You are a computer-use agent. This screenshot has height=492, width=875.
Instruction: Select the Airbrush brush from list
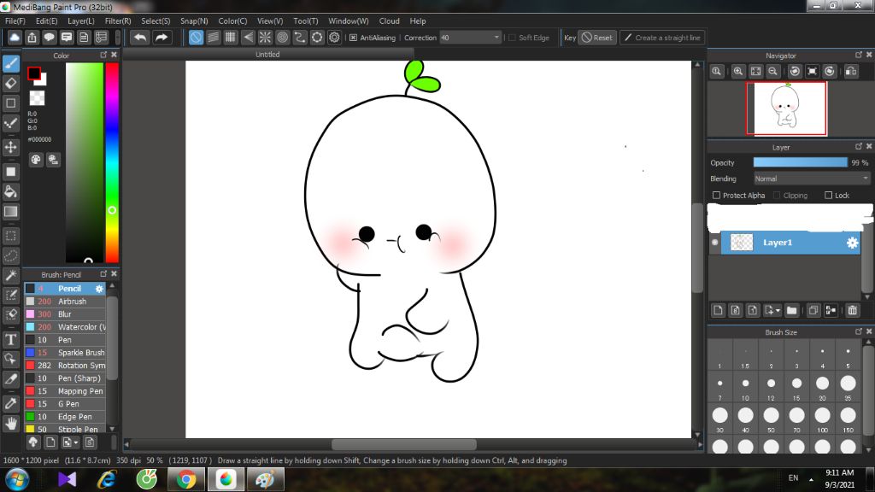[72, 302]
